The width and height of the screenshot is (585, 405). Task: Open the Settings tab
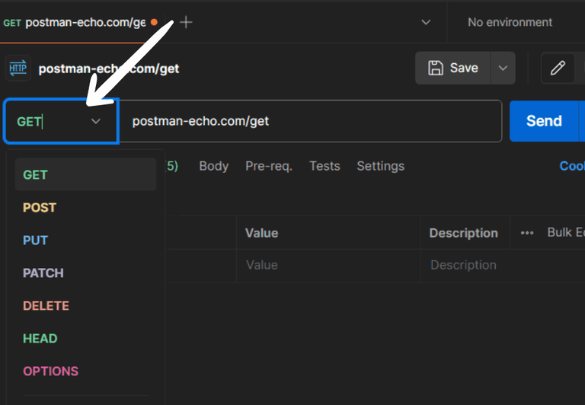[381, 166]
